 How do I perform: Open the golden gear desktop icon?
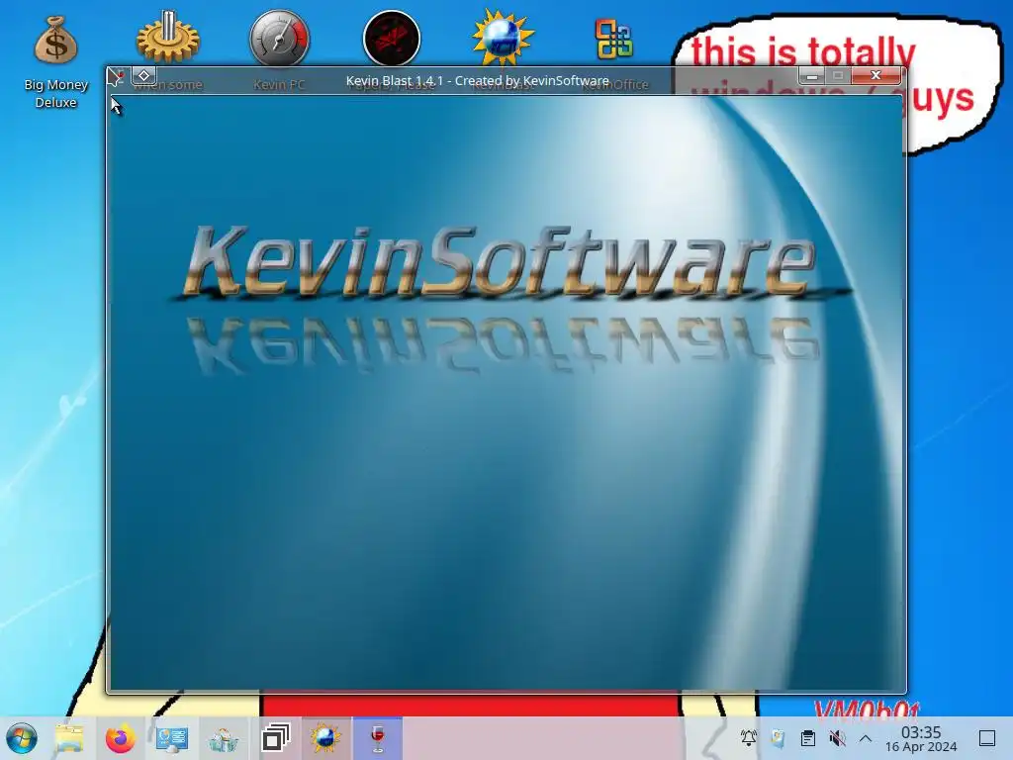[168, 37]
